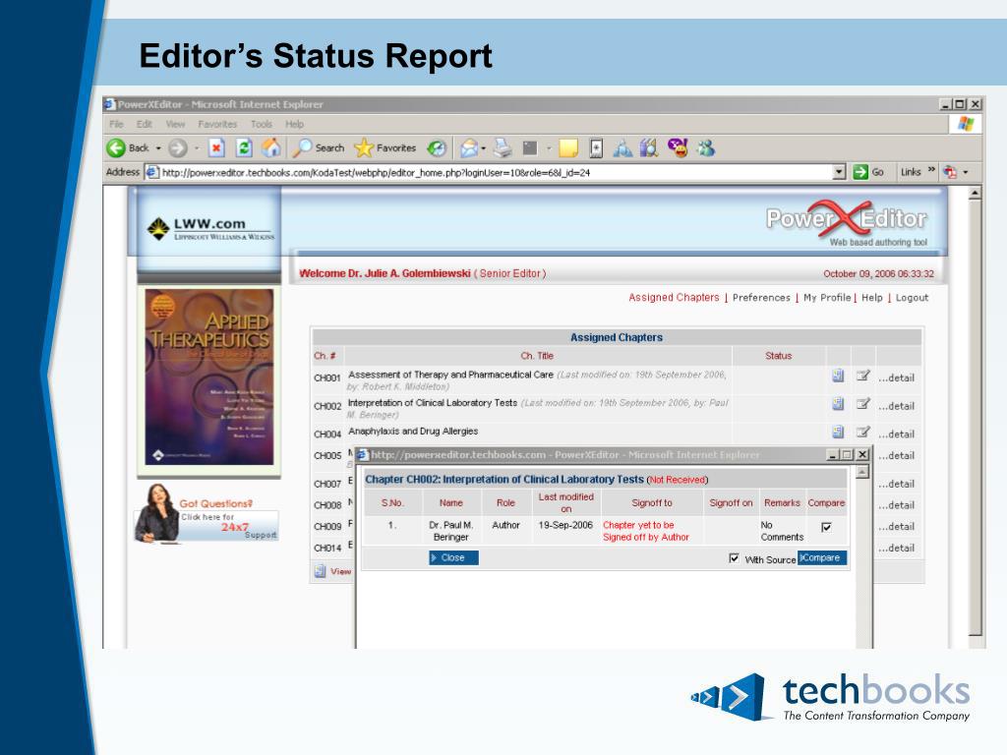Open the PDF toolbar dropdown arrow
Viewport: 1007px width, 755px height.
point(966,172)
